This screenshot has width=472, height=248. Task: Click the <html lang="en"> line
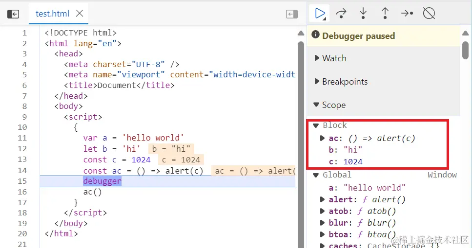click(x=83, y=43)
